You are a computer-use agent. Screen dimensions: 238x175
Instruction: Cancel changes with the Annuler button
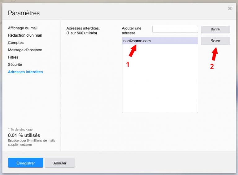60,163
